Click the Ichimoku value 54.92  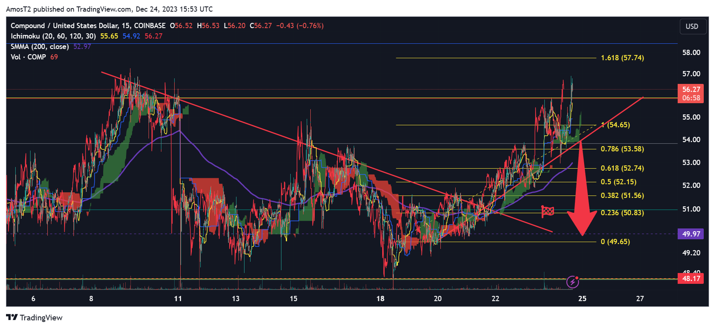click(x=131, y=36)
